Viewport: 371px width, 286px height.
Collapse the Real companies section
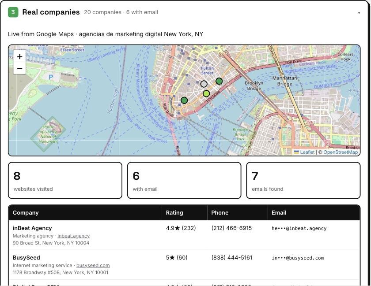pos(359,13)
